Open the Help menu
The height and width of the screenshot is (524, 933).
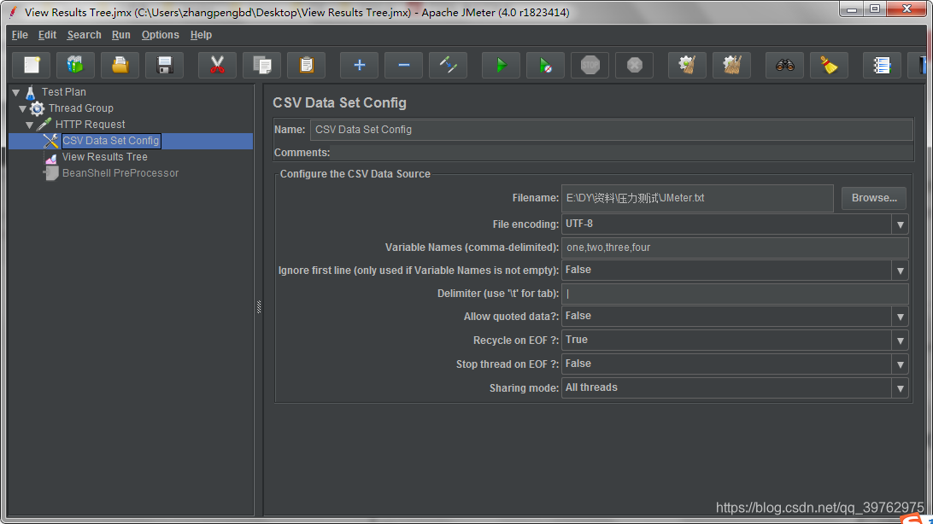pos(201,35)
